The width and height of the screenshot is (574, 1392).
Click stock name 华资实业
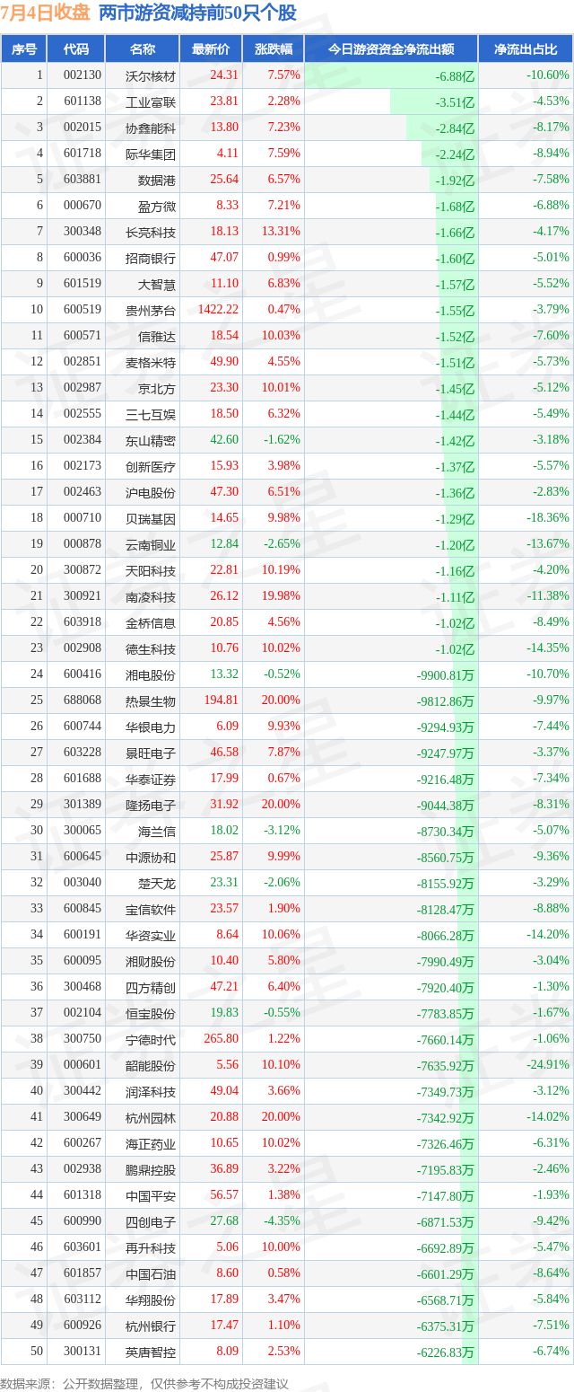(151, 935)
